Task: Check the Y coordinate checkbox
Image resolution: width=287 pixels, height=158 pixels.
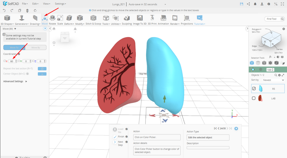Action: click(x=19, y=61)
